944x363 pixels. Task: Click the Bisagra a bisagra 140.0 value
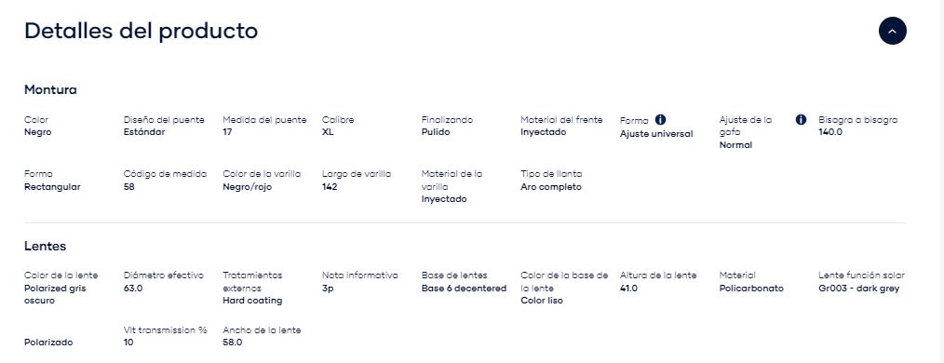coord(830,132)
